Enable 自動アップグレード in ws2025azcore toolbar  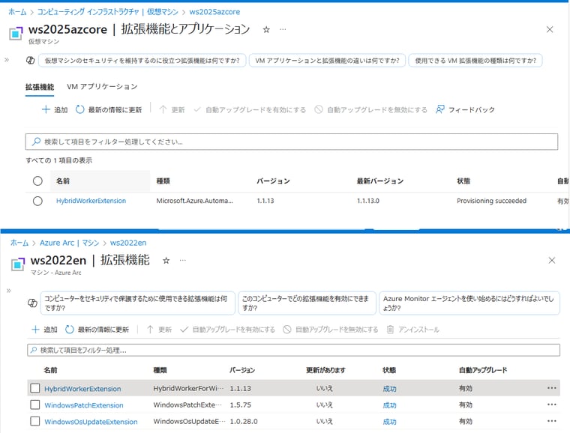(x=250, y=109)
